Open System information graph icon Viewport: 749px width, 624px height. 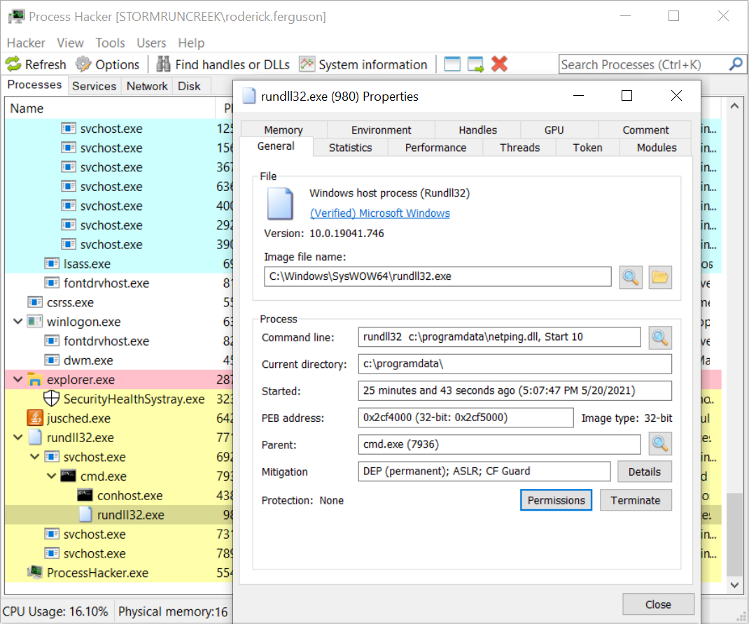(307, 64)
